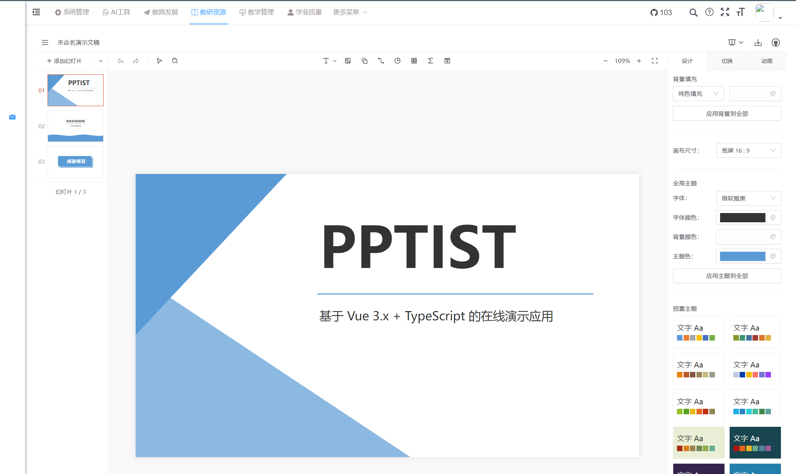Open the 教研资源 menu

coord(209,12)
